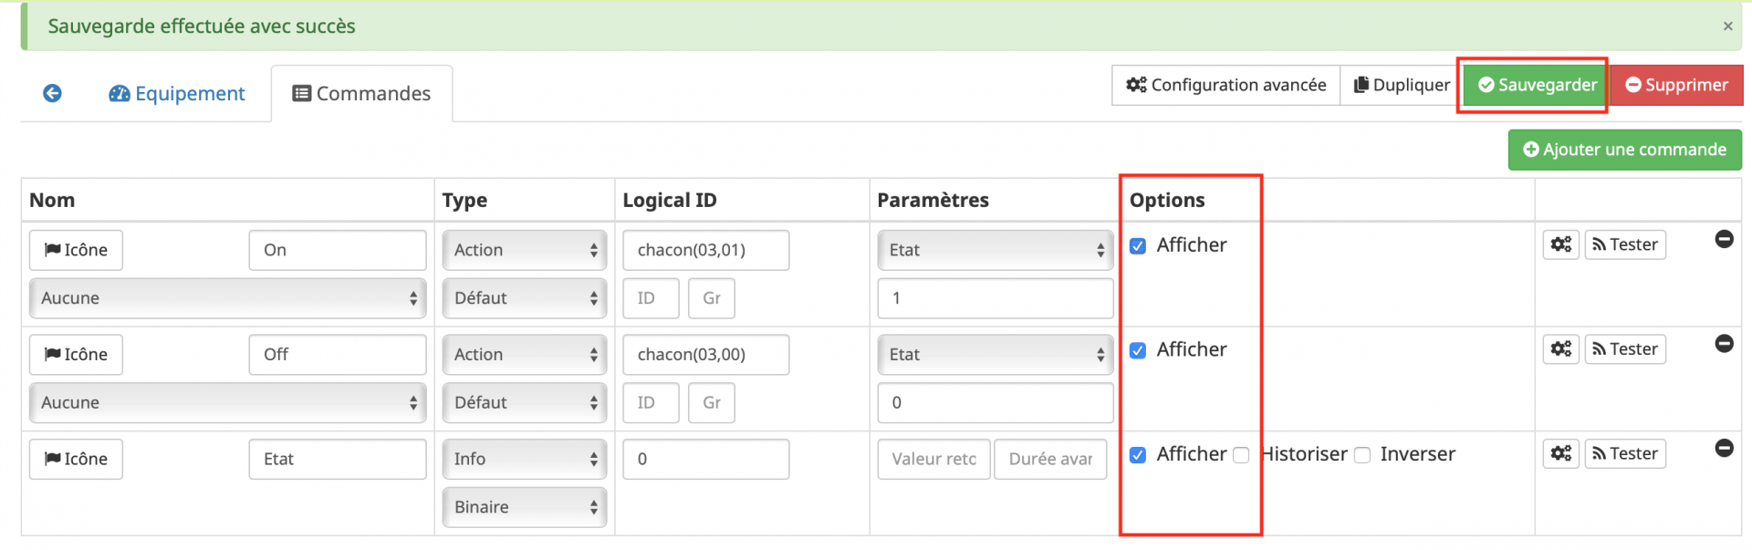
Task: Click Ajouter une commande button
Action: (1624, 150)
